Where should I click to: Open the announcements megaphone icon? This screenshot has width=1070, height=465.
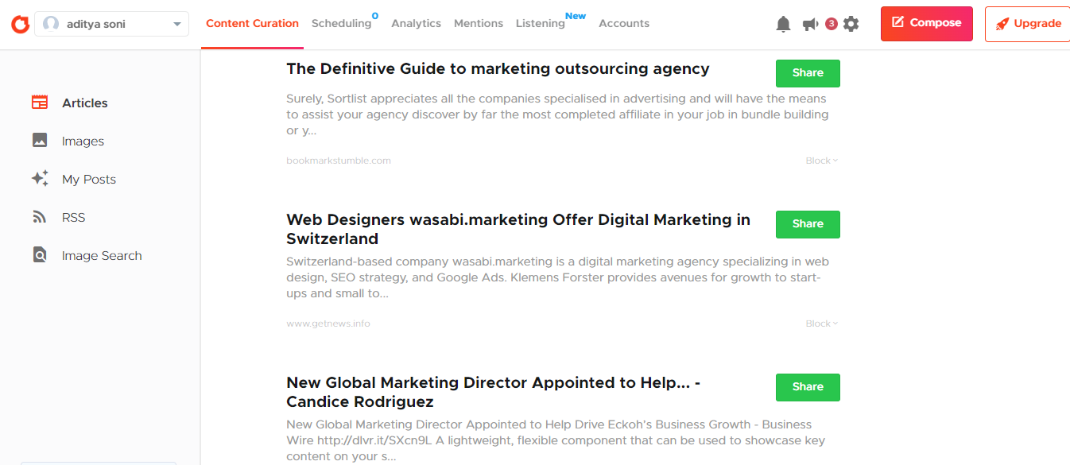[x=810, y=24]
